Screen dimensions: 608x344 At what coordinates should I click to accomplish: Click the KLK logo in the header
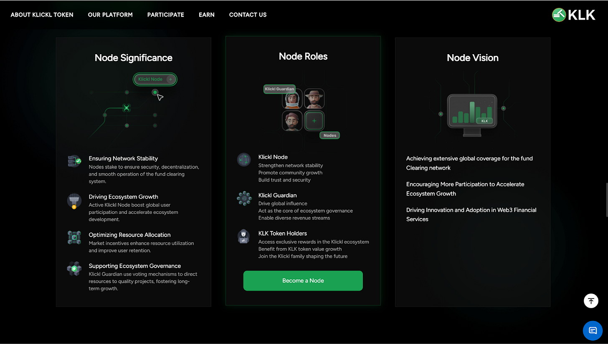pos(573,15)
